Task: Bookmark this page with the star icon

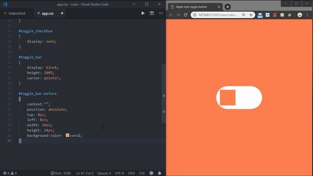Action: (251, 15)
